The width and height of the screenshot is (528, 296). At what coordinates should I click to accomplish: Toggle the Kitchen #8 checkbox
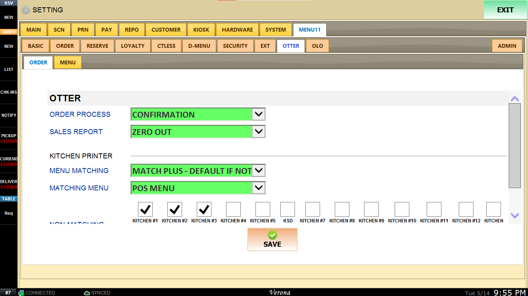click(342, 209)
